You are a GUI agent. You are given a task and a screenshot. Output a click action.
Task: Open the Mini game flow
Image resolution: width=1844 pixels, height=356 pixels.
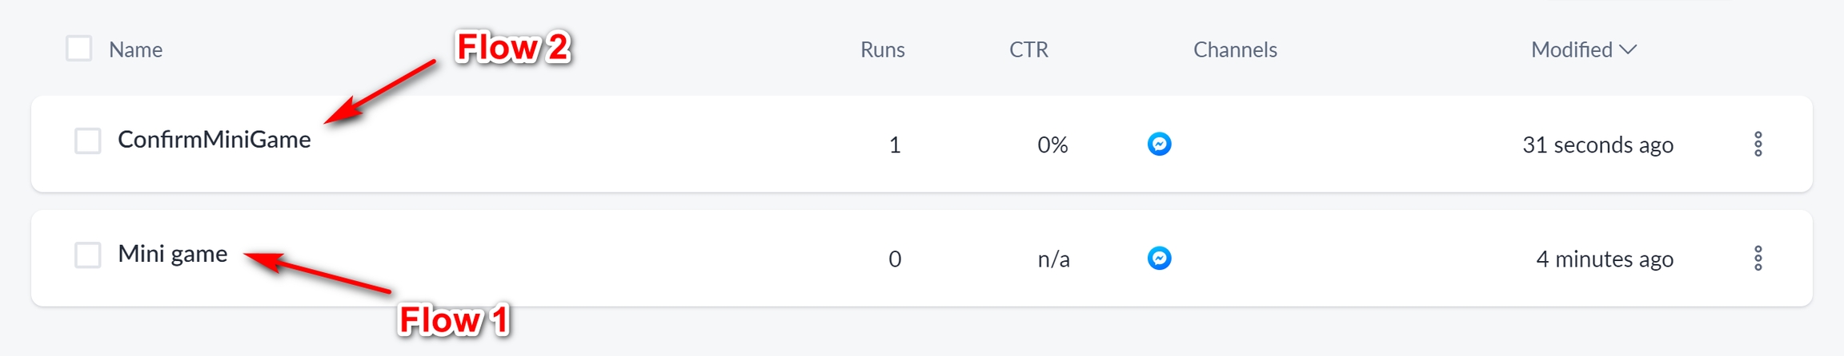coord(172,254)
